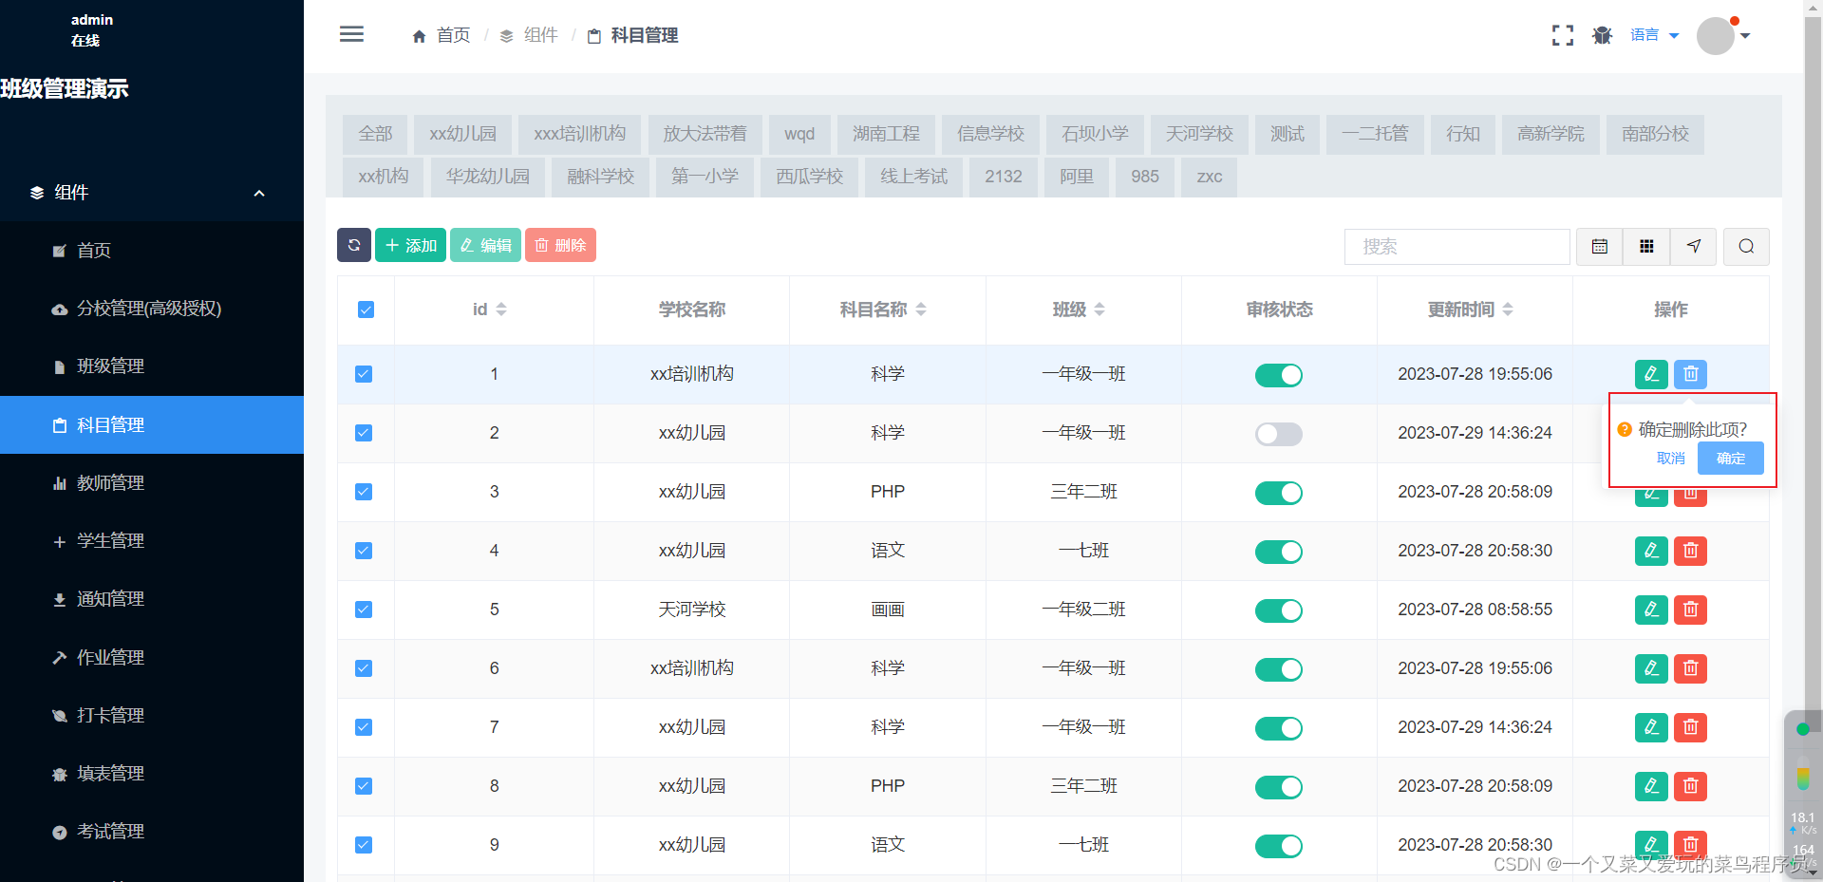
Task: Edit row 7 with pencil icon
Action: pyautogui.click(x=1651, y=727)
